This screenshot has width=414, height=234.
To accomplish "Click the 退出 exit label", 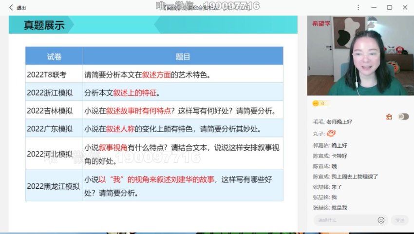I will click(21, 7).
